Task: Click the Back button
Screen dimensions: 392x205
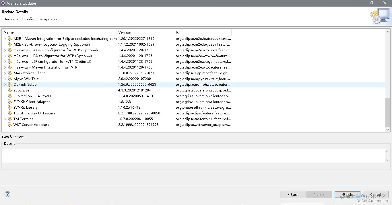Action: pos(293,195)
